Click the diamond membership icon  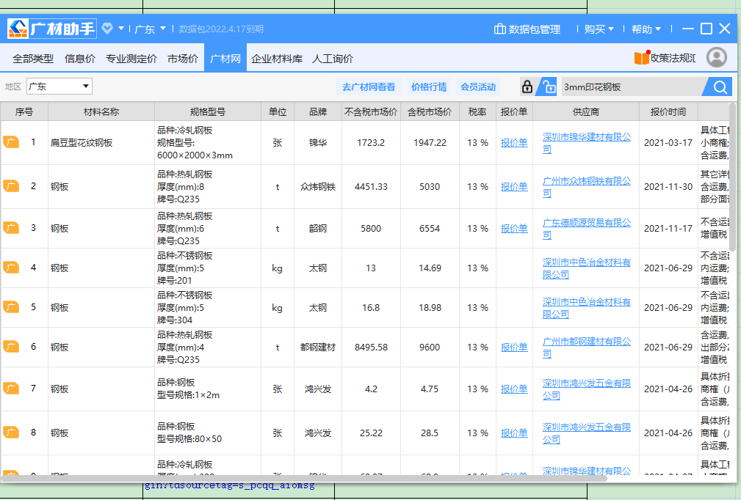(x=107, y=29)
